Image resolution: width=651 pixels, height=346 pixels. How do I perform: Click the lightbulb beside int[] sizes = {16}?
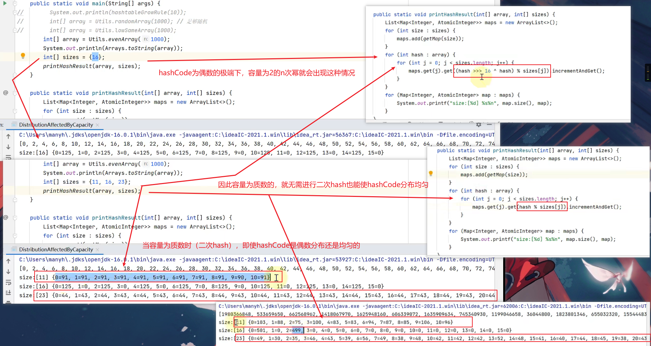coord(23,56)
